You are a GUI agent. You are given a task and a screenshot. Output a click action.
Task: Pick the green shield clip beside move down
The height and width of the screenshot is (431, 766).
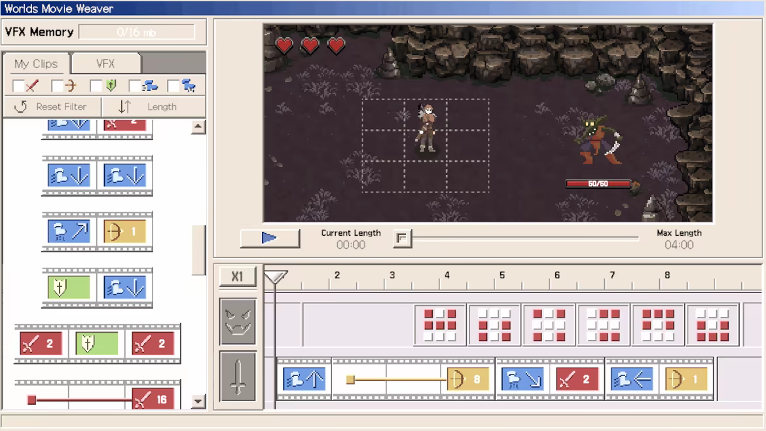click(69, 288)
